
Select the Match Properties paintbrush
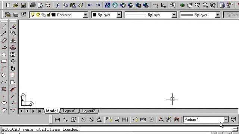(81, 5)
